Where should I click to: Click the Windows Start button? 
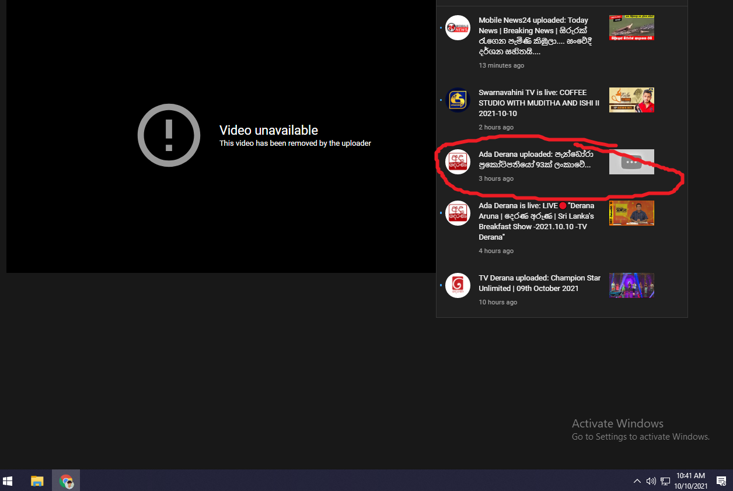click(x=8, y=481)
